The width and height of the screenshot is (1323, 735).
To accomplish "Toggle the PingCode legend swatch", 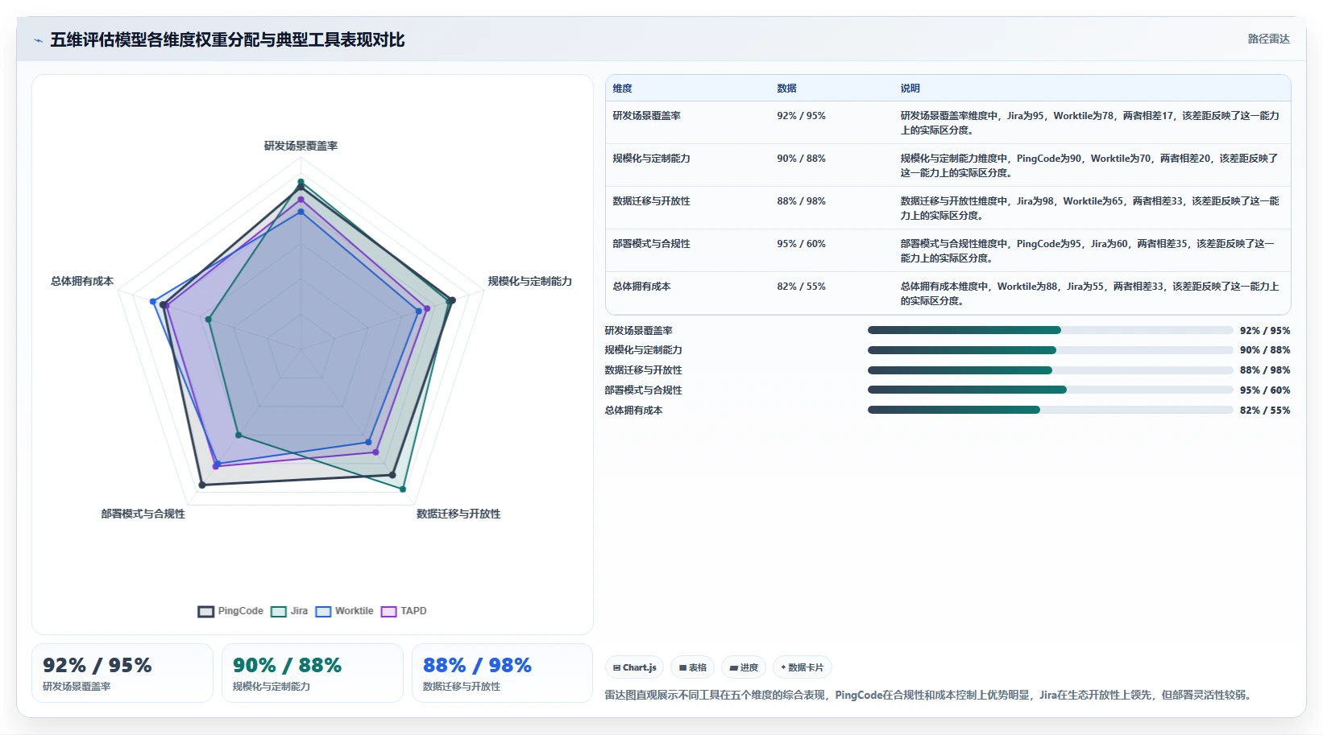I will click(x=205, y=611).
